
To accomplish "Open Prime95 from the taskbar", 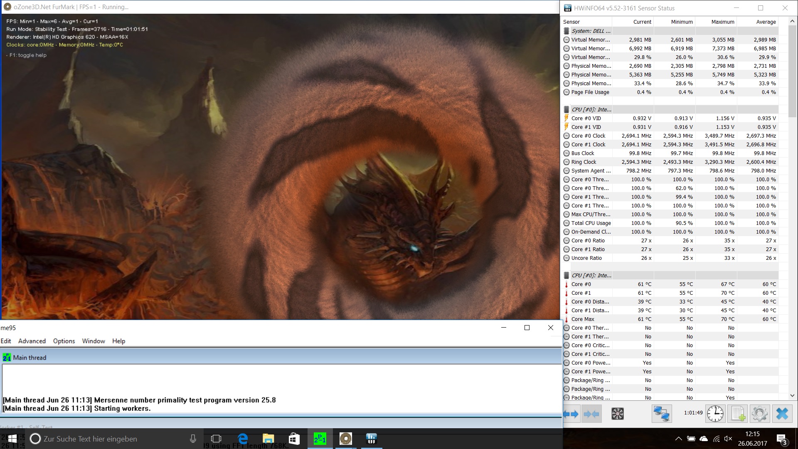I will click(x=320, y=439).
